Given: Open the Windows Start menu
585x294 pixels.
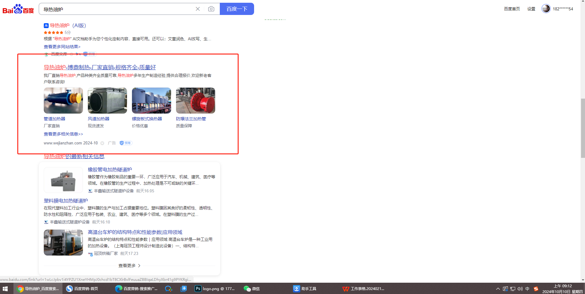Looking at the screenshot, I should click(x=5, y=289).
